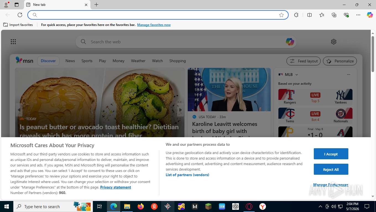Show hidden system tray icons chevron
Screen dimensions: 376x212
(320, 206)
